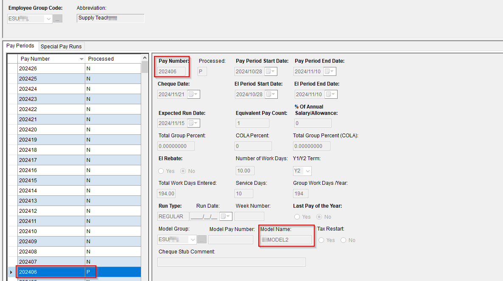Click the Model Group lookup ellipsis button

pos(202,239)
